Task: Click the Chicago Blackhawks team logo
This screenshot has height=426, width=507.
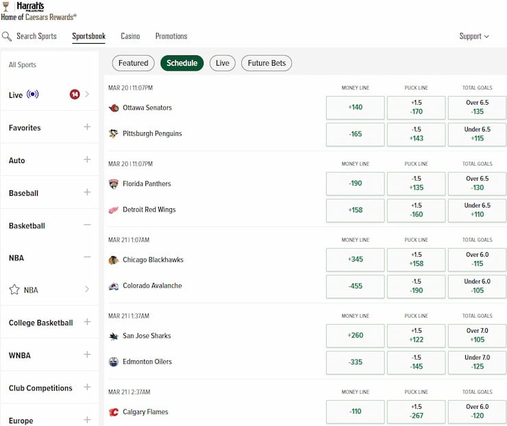Action: coord(114,260)
